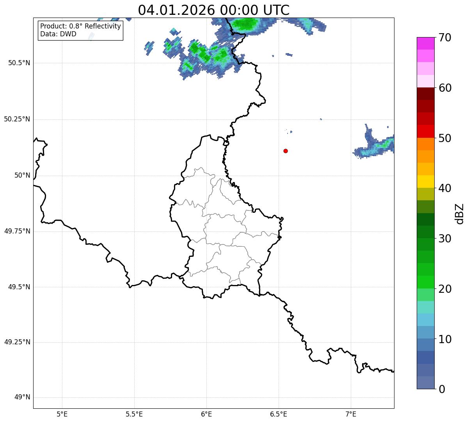Image resolution: width=469 pixels, height=422 pixels.
Task: Click the colorbar tick label 30
Action: tap(445, 239)
